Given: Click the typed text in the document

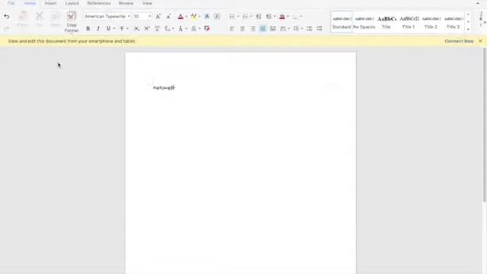Looking at the screenshot, I should (x=164, y=88).
